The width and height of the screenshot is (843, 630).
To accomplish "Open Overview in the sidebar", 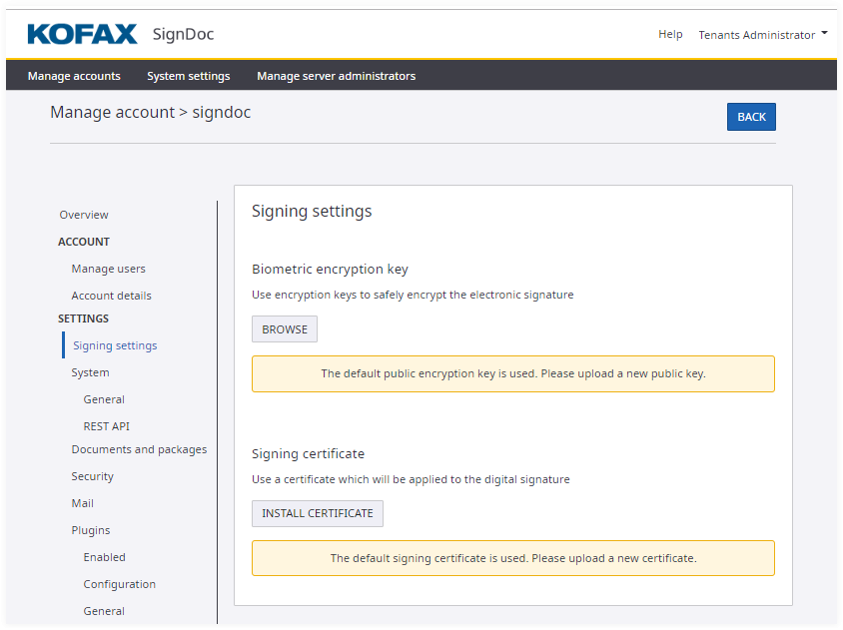I will click(84, 215).
